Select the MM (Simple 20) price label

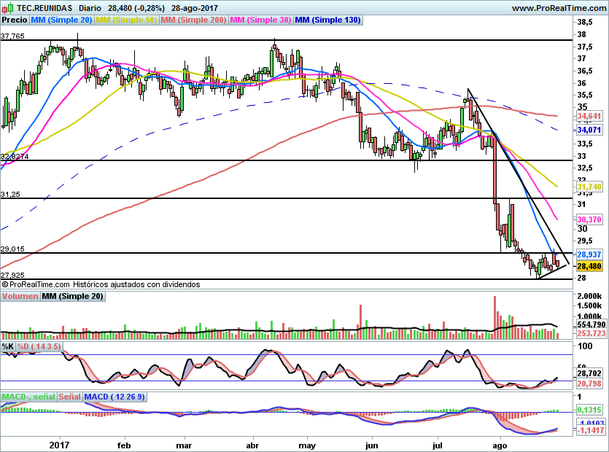61,20
